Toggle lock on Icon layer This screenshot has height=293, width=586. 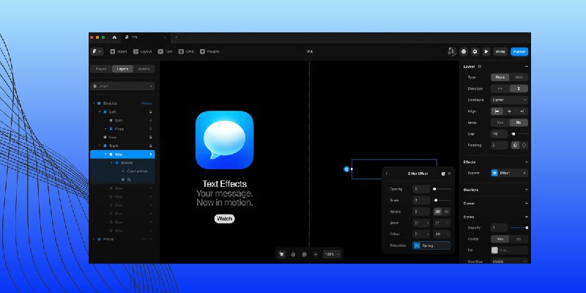(151, 120)
